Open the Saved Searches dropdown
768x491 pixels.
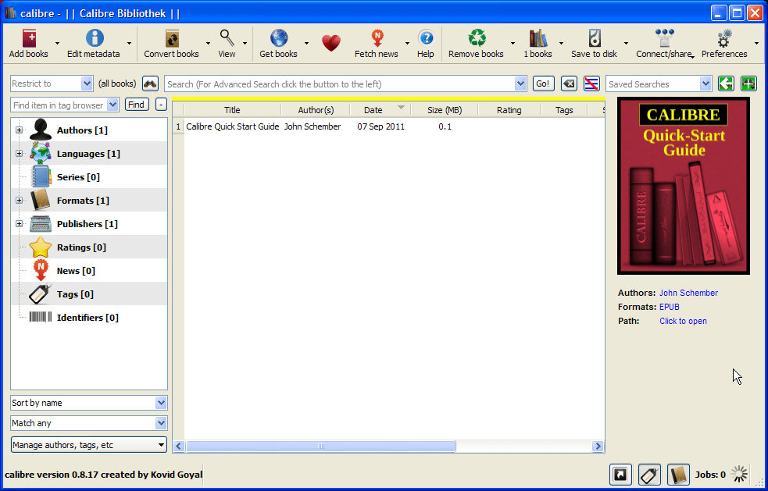click(659, 83)
